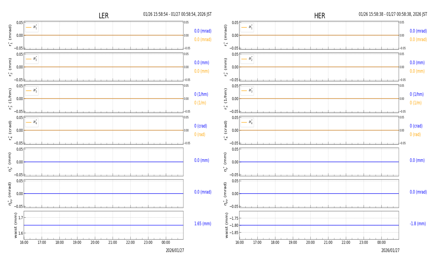Select the ∂r2* legend in HER plot
Image resolution: width=431 pixels, height=263 pixels.
tap(247, 59)
